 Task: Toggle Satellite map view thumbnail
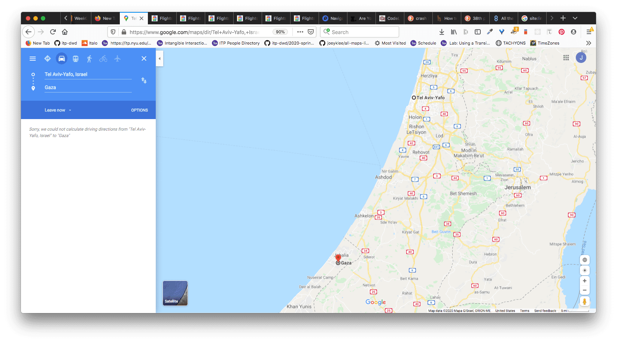click(175, 293)
